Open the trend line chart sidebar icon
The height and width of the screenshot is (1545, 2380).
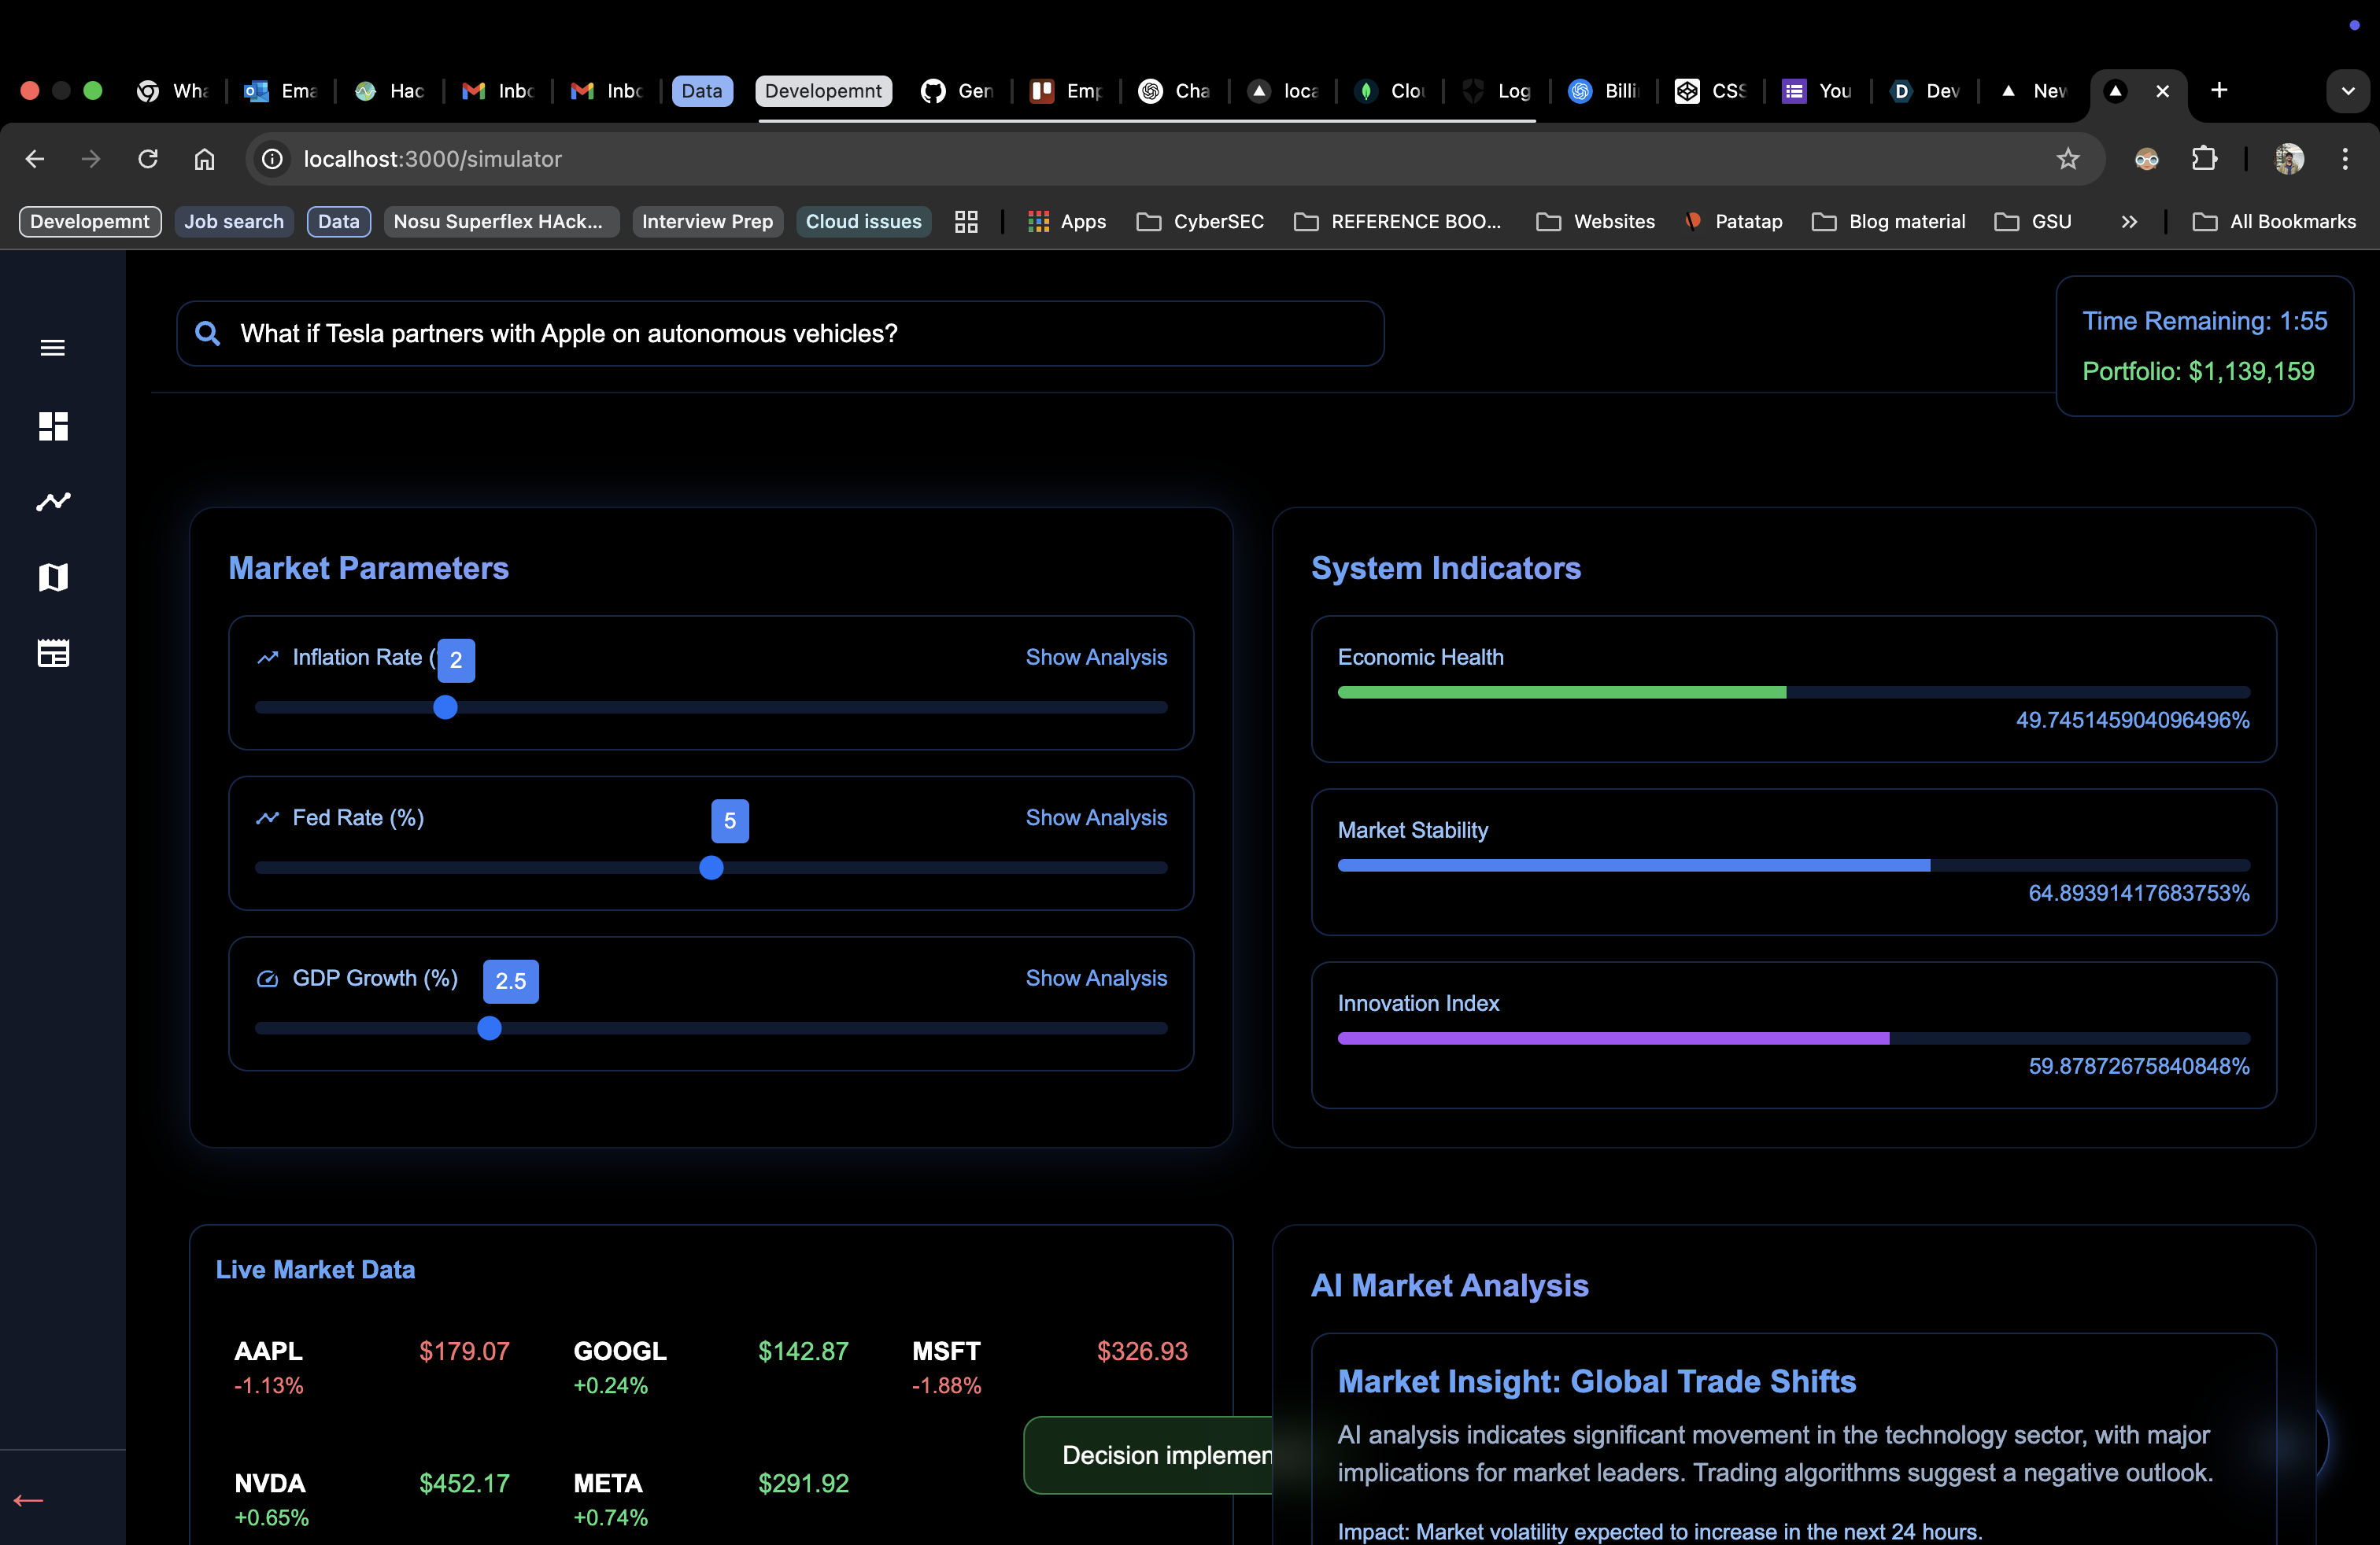pyautogui.click(x=53, y=502)
